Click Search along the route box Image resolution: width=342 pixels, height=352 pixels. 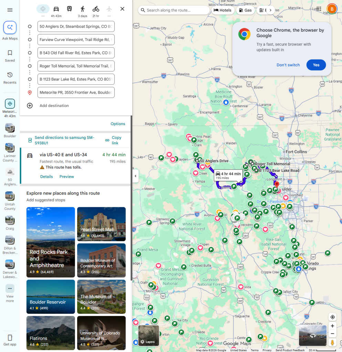click(174, 10)
